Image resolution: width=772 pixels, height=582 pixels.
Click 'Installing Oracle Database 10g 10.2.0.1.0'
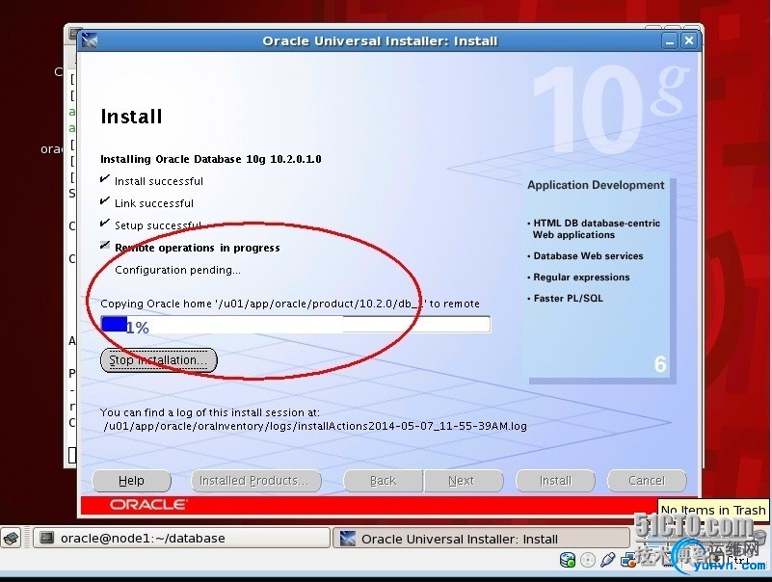211,159
